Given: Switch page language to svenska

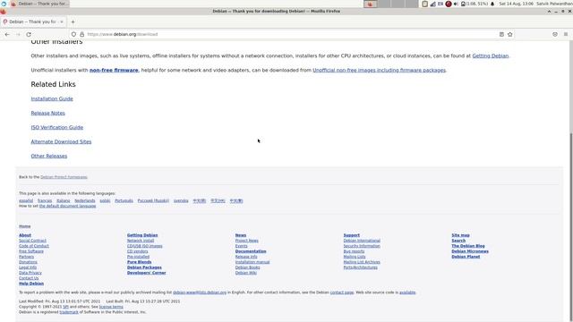Looking at the screenshot, I should point(181,200).
